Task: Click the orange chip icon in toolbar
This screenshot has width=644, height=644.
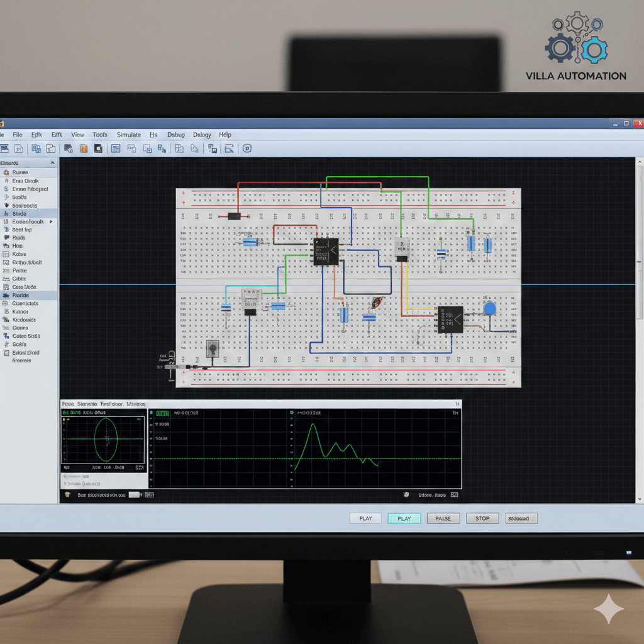Action: 82,148
